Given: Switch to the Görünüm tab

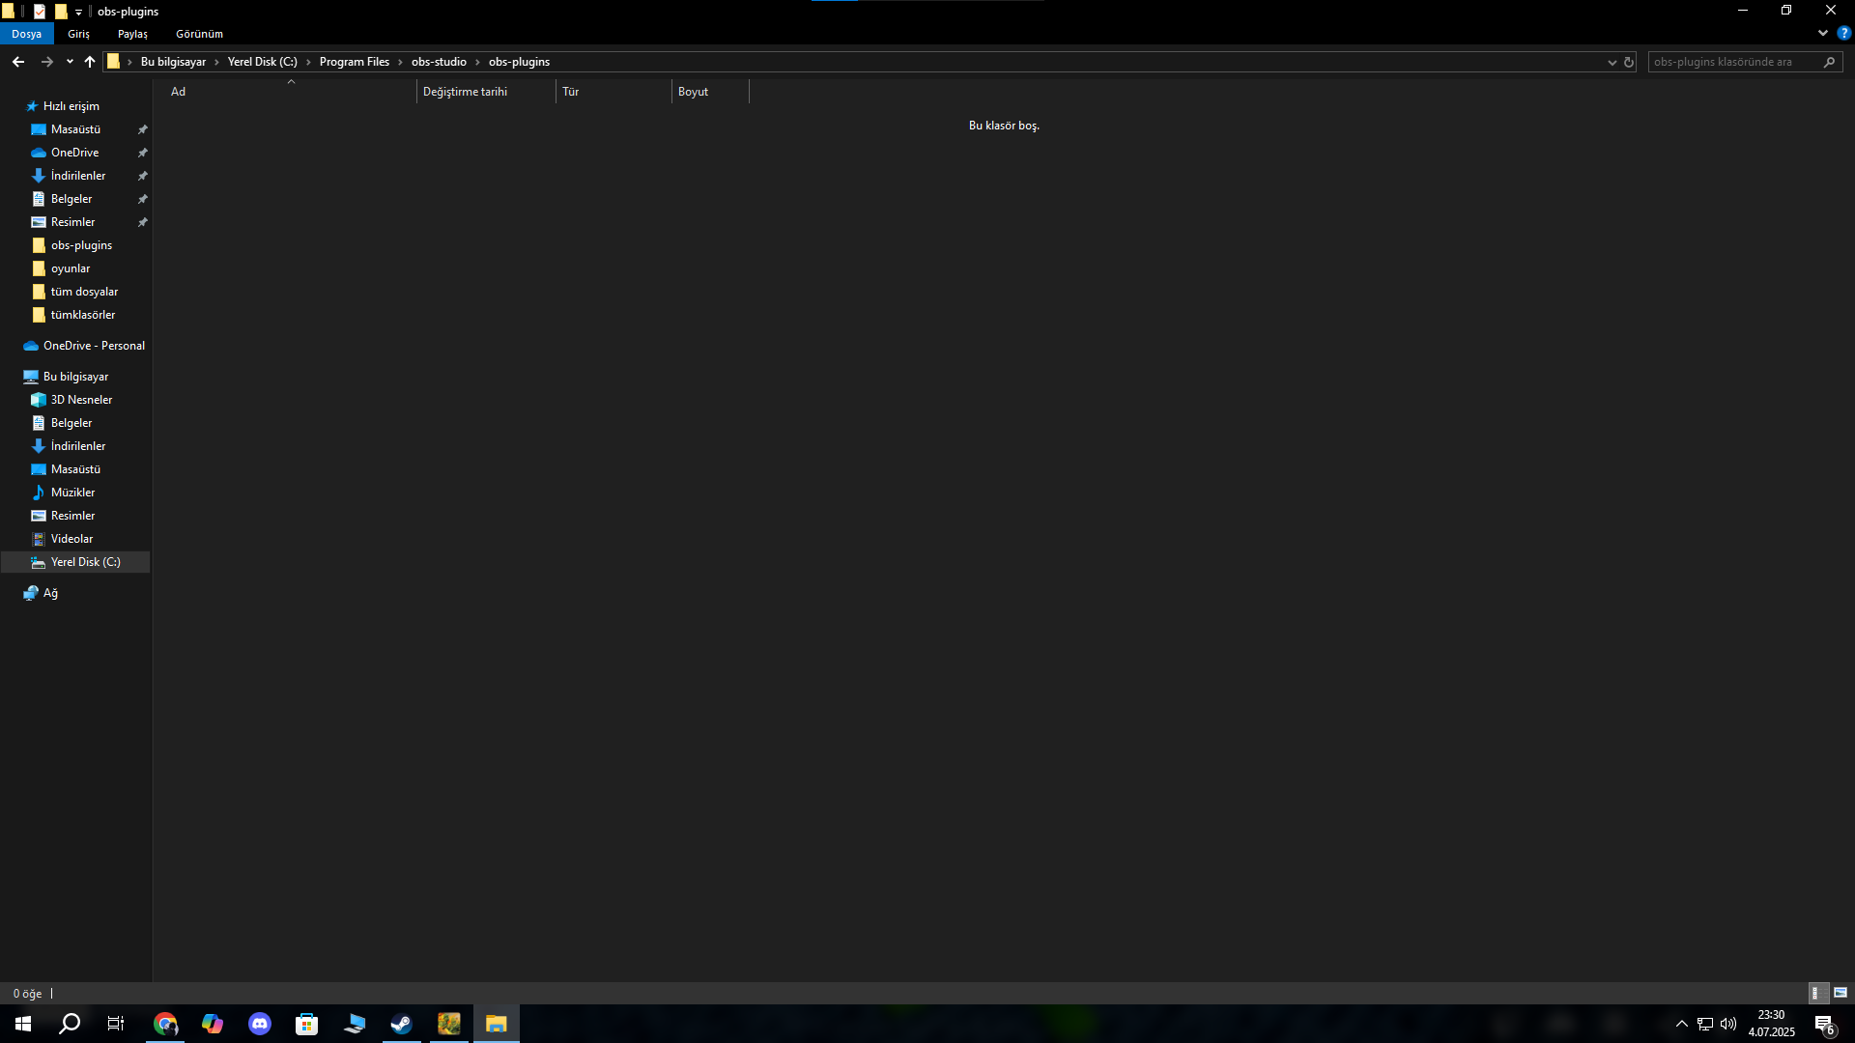Looking at the screenshot, I should (199, 34).
